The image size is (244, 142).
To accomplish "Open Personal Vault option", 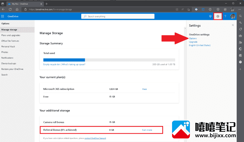I will tap(8, 47).
